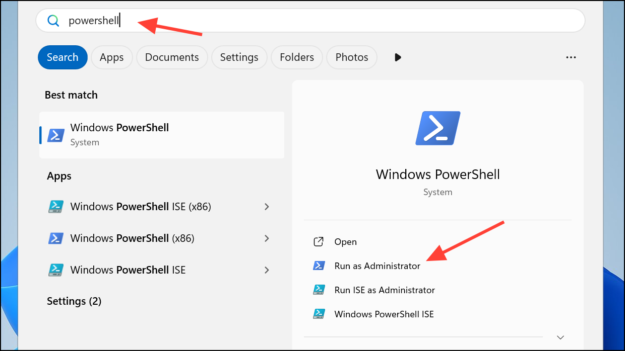
Task: Expand Windows PowerShell ISE (x86) options
Action: (x=267, y=207)
